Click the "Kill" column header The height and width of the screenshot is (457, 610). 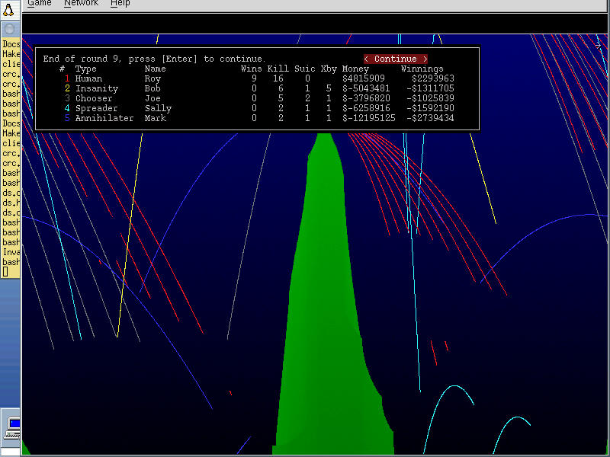point(278,69)
